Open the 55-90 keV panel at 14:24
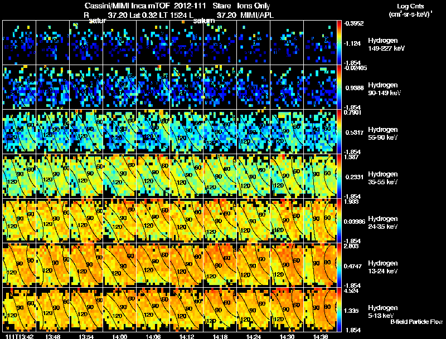This screenshot has height=339, width=446. click(x=253, y=132)
